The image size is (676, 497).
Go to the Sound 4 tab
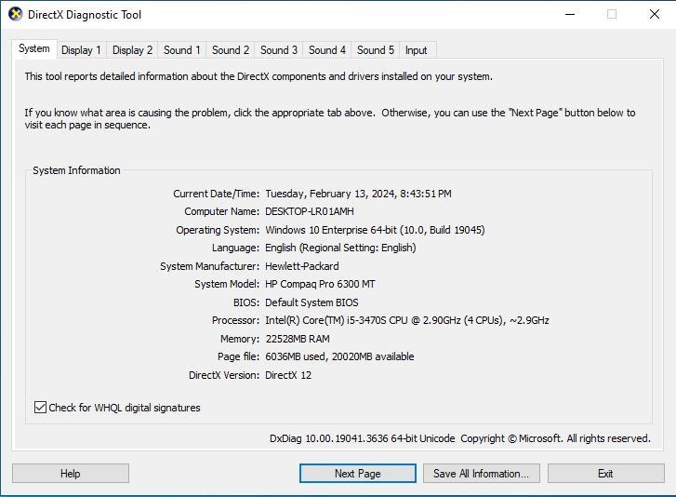click(x=326, y=50)
